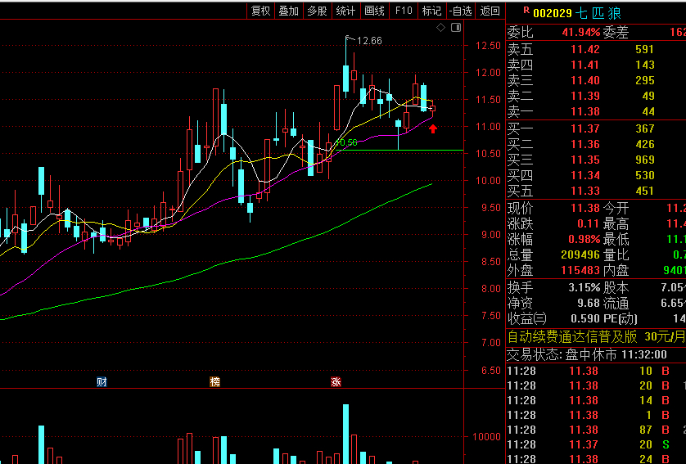Select the 买一 11.37 bid row

pos(596,128)
